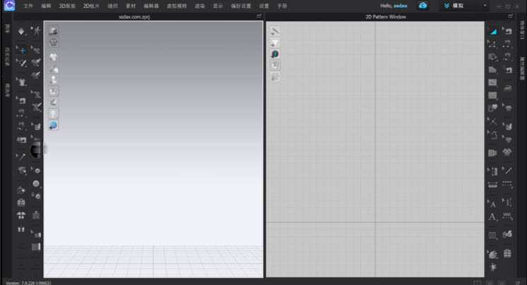
Task: Select the Simulate down-arrow tool in left toolbar
Action: (21, 31)
